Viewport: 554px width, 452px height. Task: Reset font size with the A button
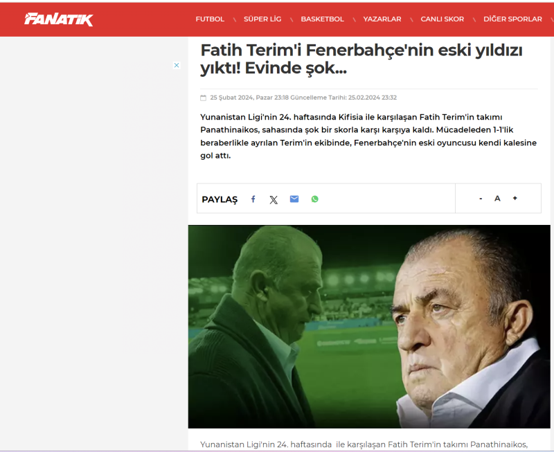497,199
